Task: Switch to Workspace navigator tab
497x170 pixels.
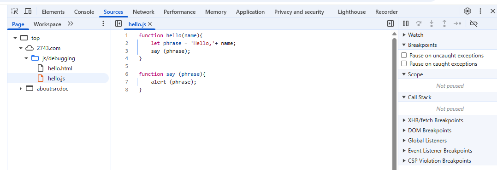Action: coord(47,24)
